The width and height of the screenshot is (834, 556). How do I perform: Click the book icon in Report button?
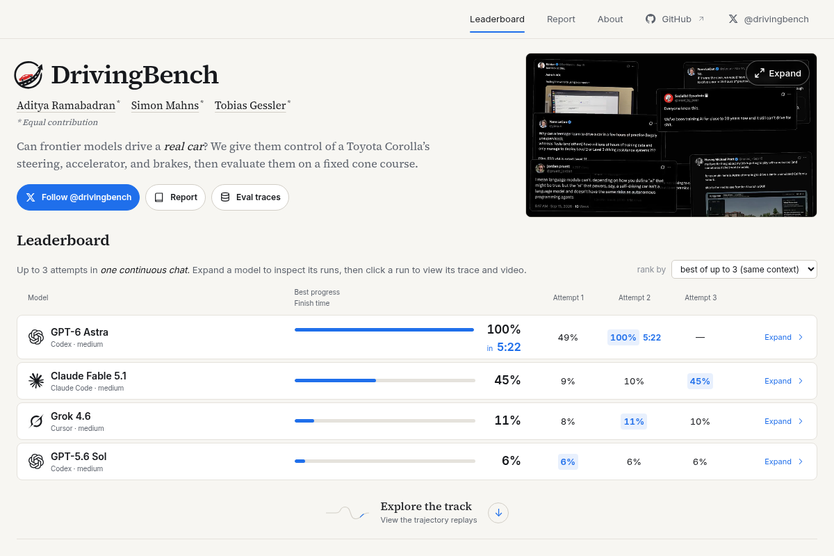tap(159, 197)
